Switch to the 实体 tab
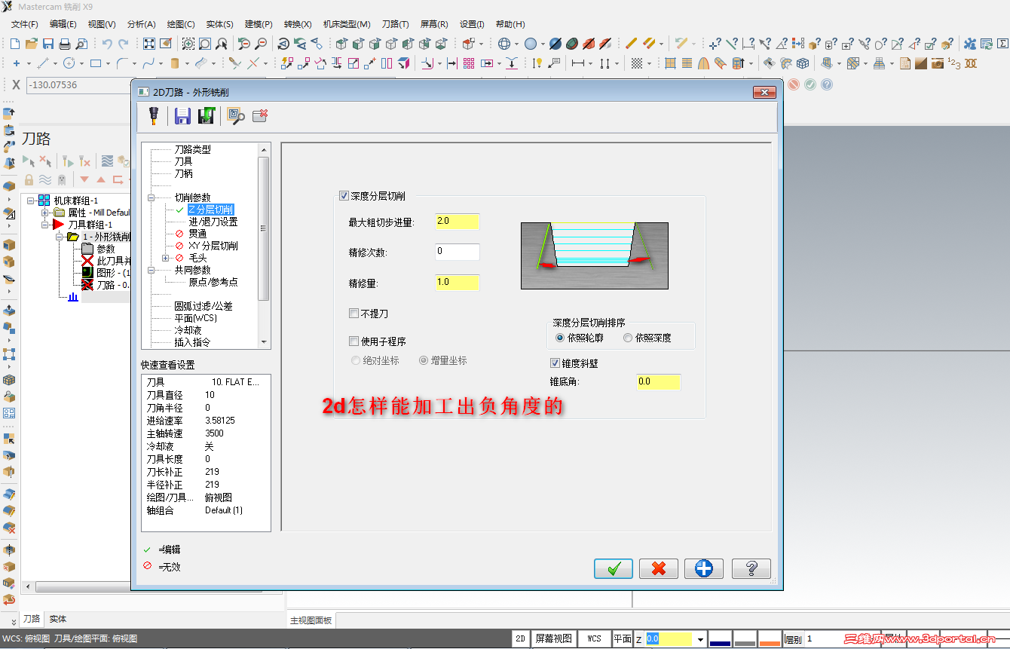1010x649 pixels. point(58,619)
